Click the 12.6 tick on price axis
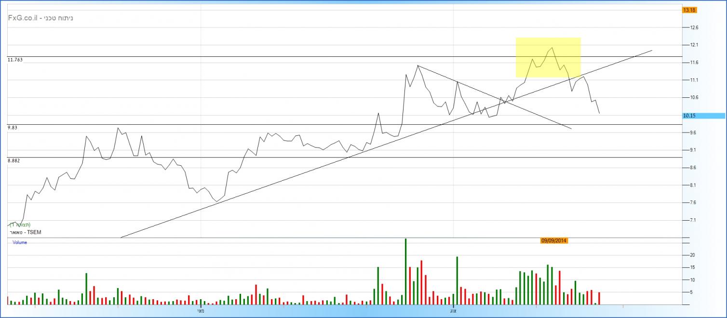Viewport: 727px width, 318px height. pyautogui.click(x=695, y=27)
